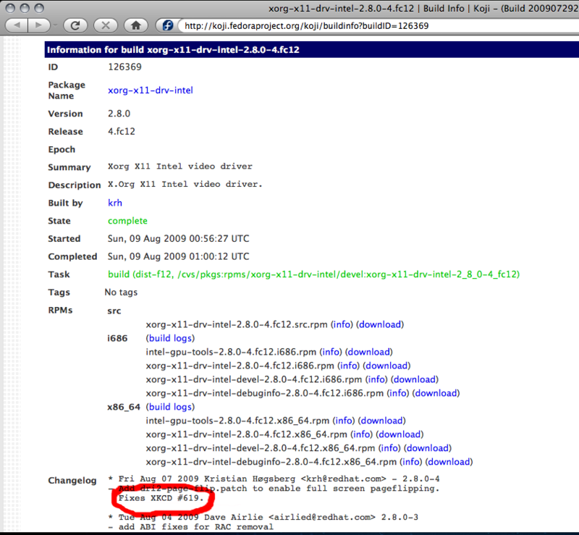This screenshot has height=535, width=579.
Task: Open build logs for i686
Action: pos(171,338)
